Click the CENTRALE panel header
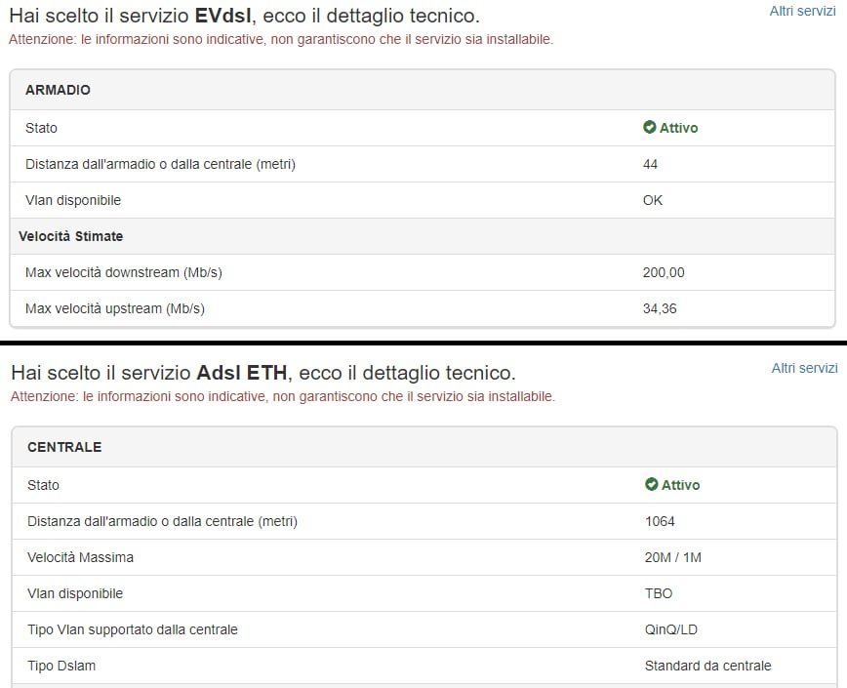Viewport: 847px width, 688px height. pyautogui.click(x=64, y=447)
